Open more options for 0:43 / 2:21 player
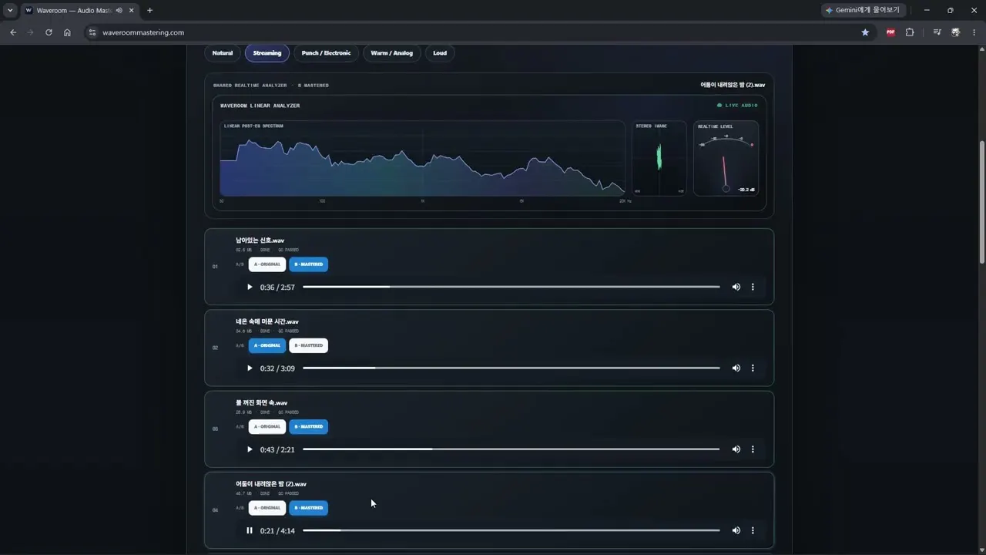This screenshot has height=555, width=986. [x=753, y=449]
